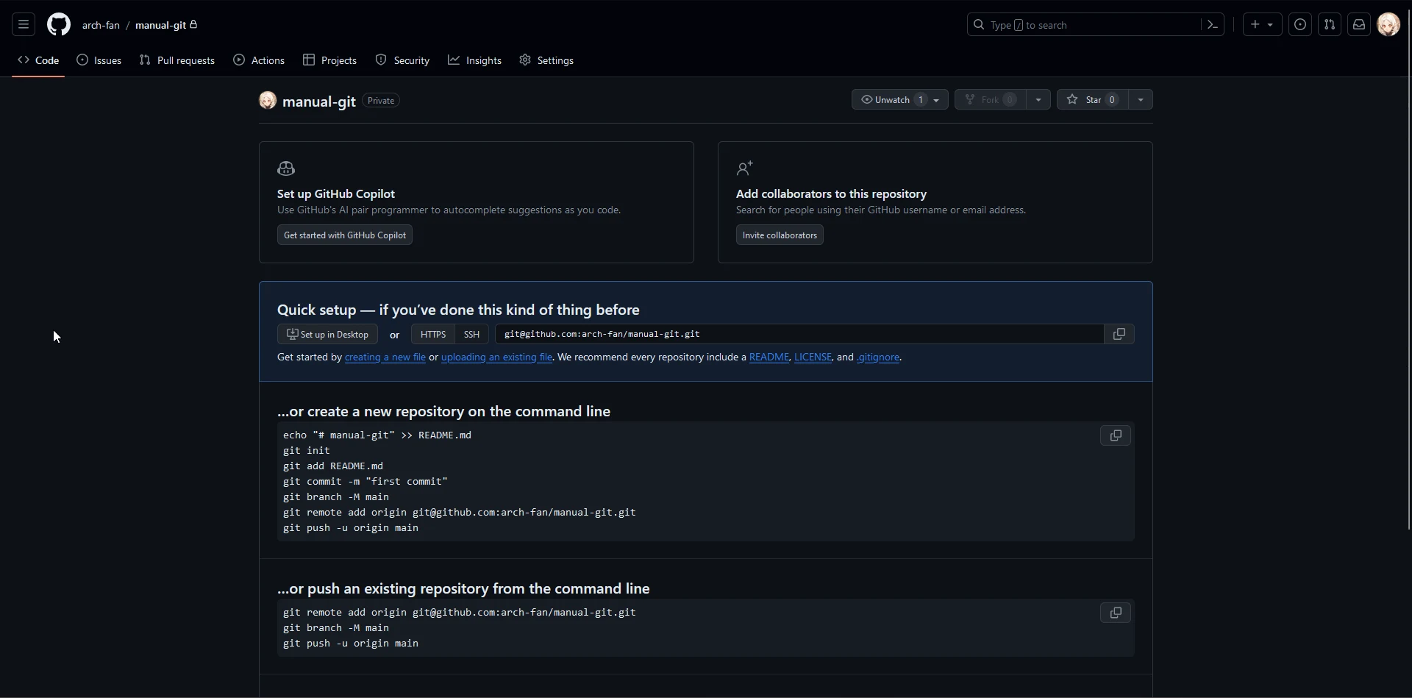This screenshot has width=1412, height=698.
Task: Copy the repository SSH URL
Action: [x=1119, y=334]
